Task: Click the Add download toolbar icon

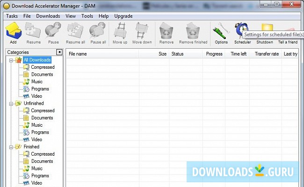Action: (13, 30)
